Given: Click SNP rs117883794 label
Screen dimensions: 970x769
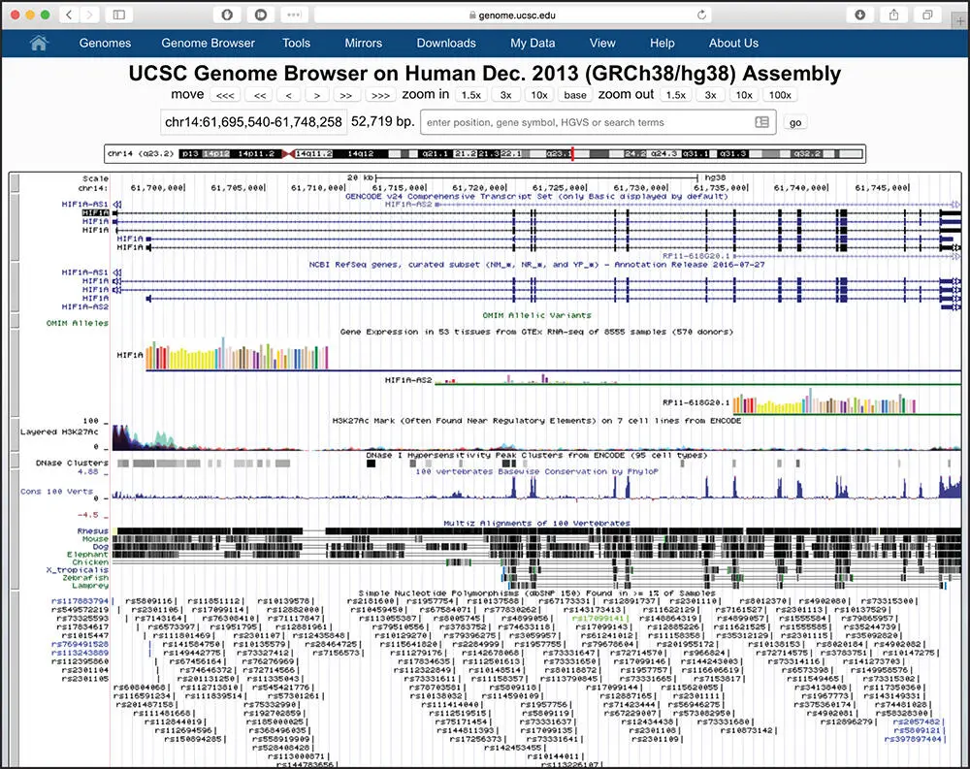Looking at the screenshot, I should (80, 600).
